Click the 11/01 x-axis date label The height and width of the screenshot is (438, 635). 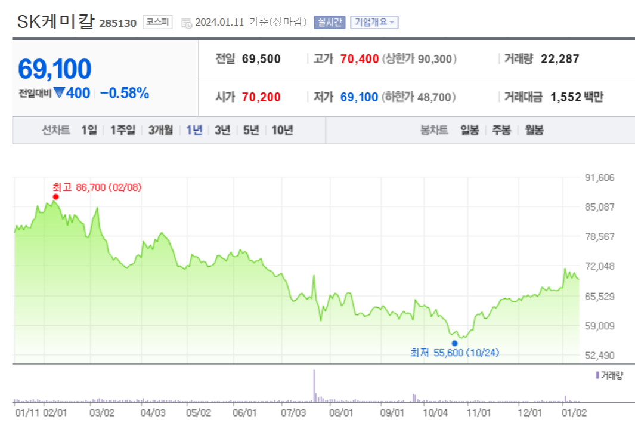click(x=479, y=413)
